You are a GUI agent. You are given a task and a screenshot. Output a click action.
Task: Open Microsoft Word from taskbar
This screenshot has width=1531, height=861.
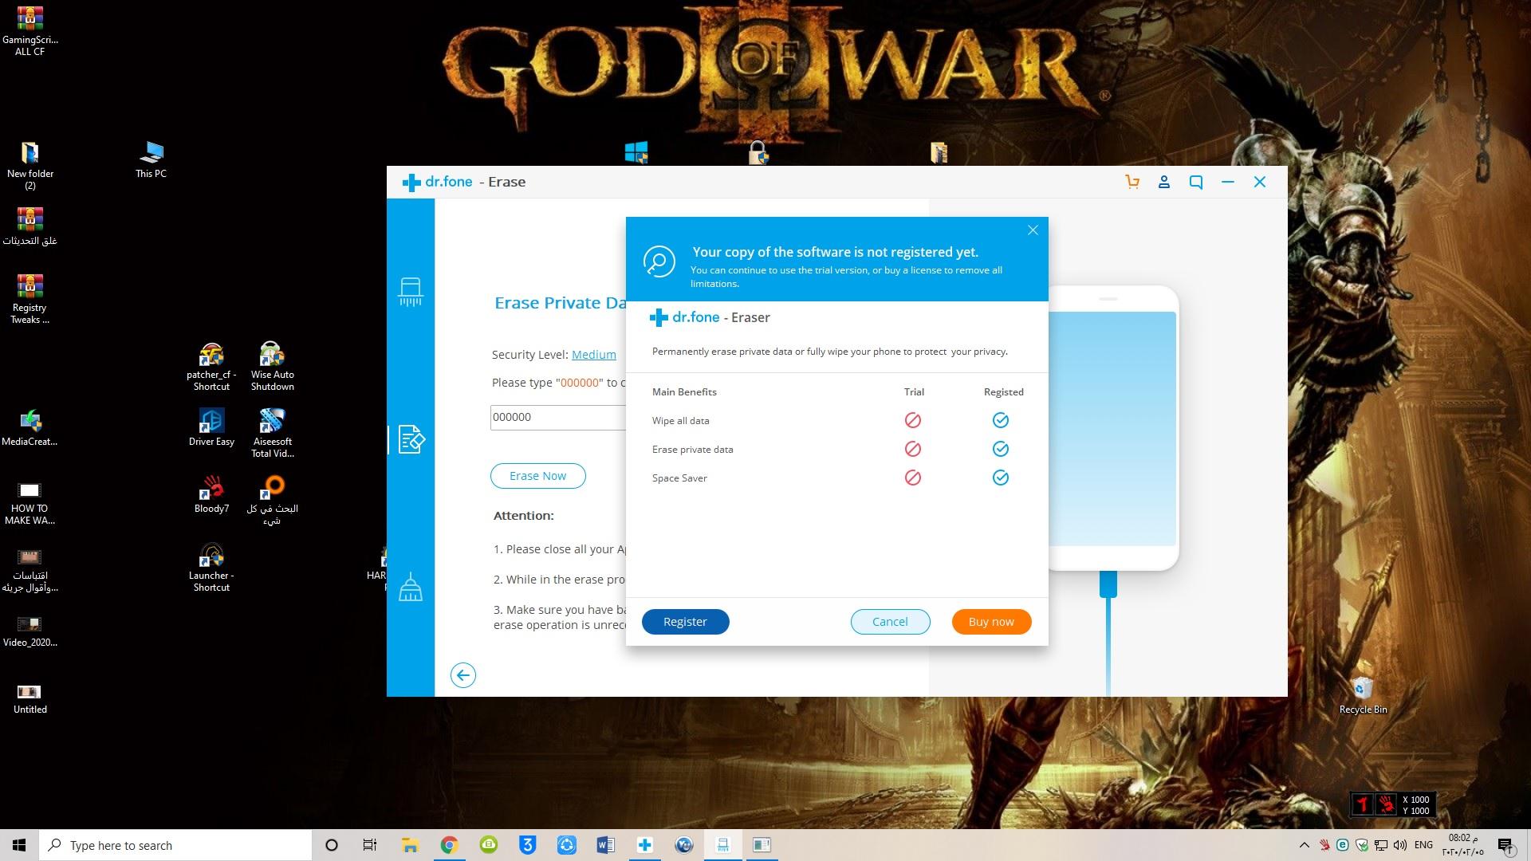click(605, 845)
